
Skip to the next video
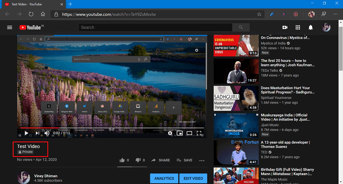tap(37, 133)
